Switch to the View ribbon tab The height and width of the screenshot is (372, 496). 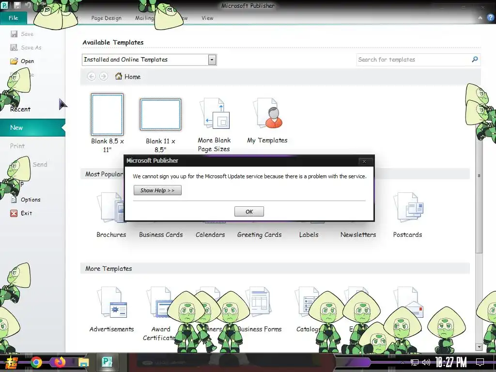207,18
